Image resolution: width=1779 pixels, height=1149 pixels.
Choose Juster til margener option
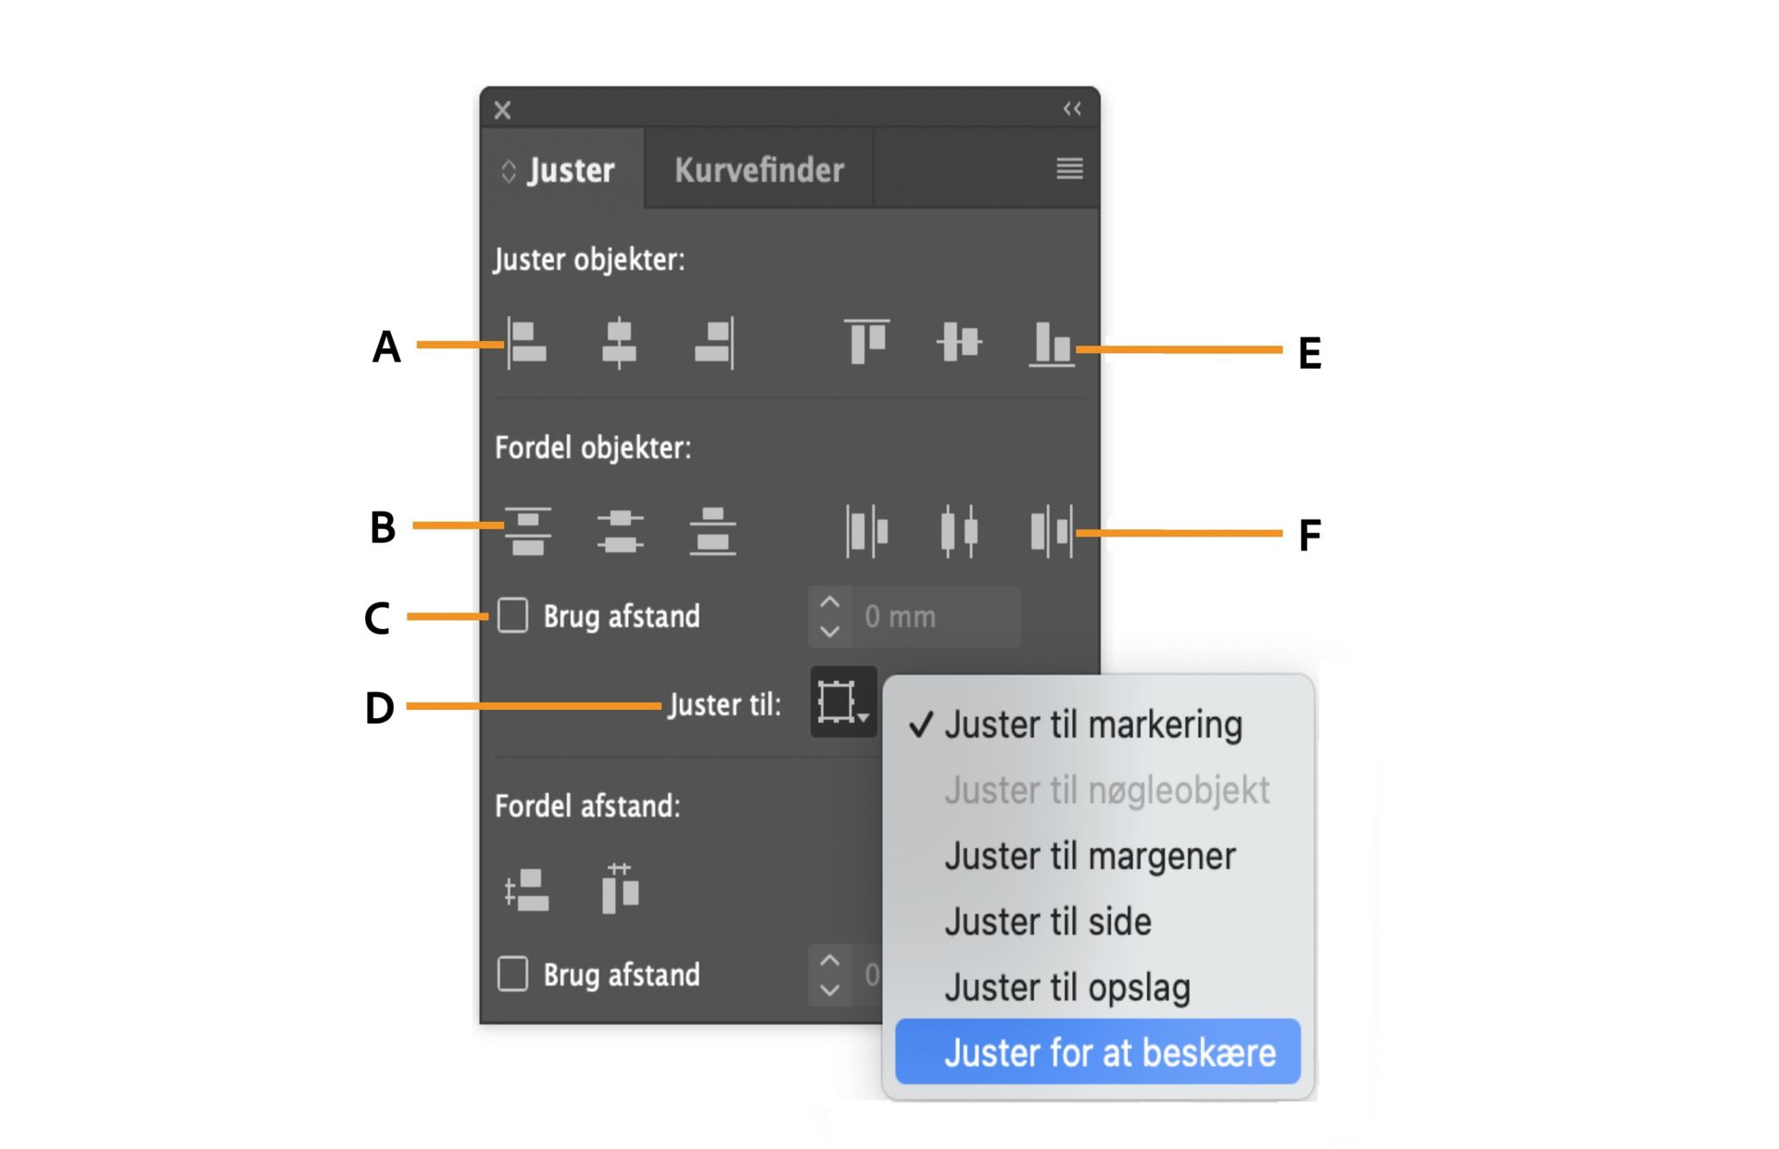click(x=1090, y=856)
